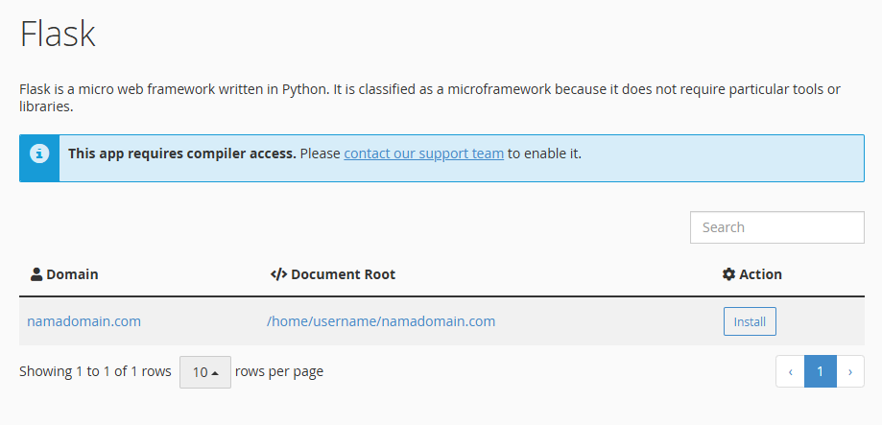Open /home/username/namadomain.com document root link
Viewport: 882px width, 425px height.
[381, 321]
